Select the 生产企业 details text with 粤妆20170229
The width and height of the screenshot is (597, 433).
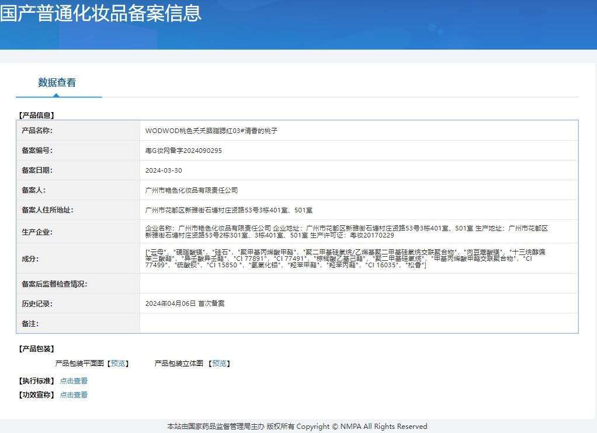(x=346, y=232)
